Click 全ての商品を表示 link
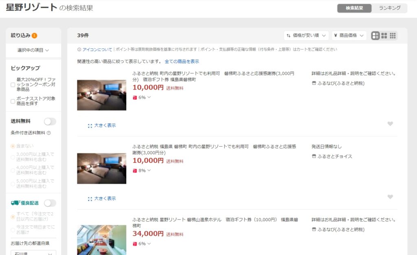The width and height of the screenshot is (417, 255). tap(182, 62)
